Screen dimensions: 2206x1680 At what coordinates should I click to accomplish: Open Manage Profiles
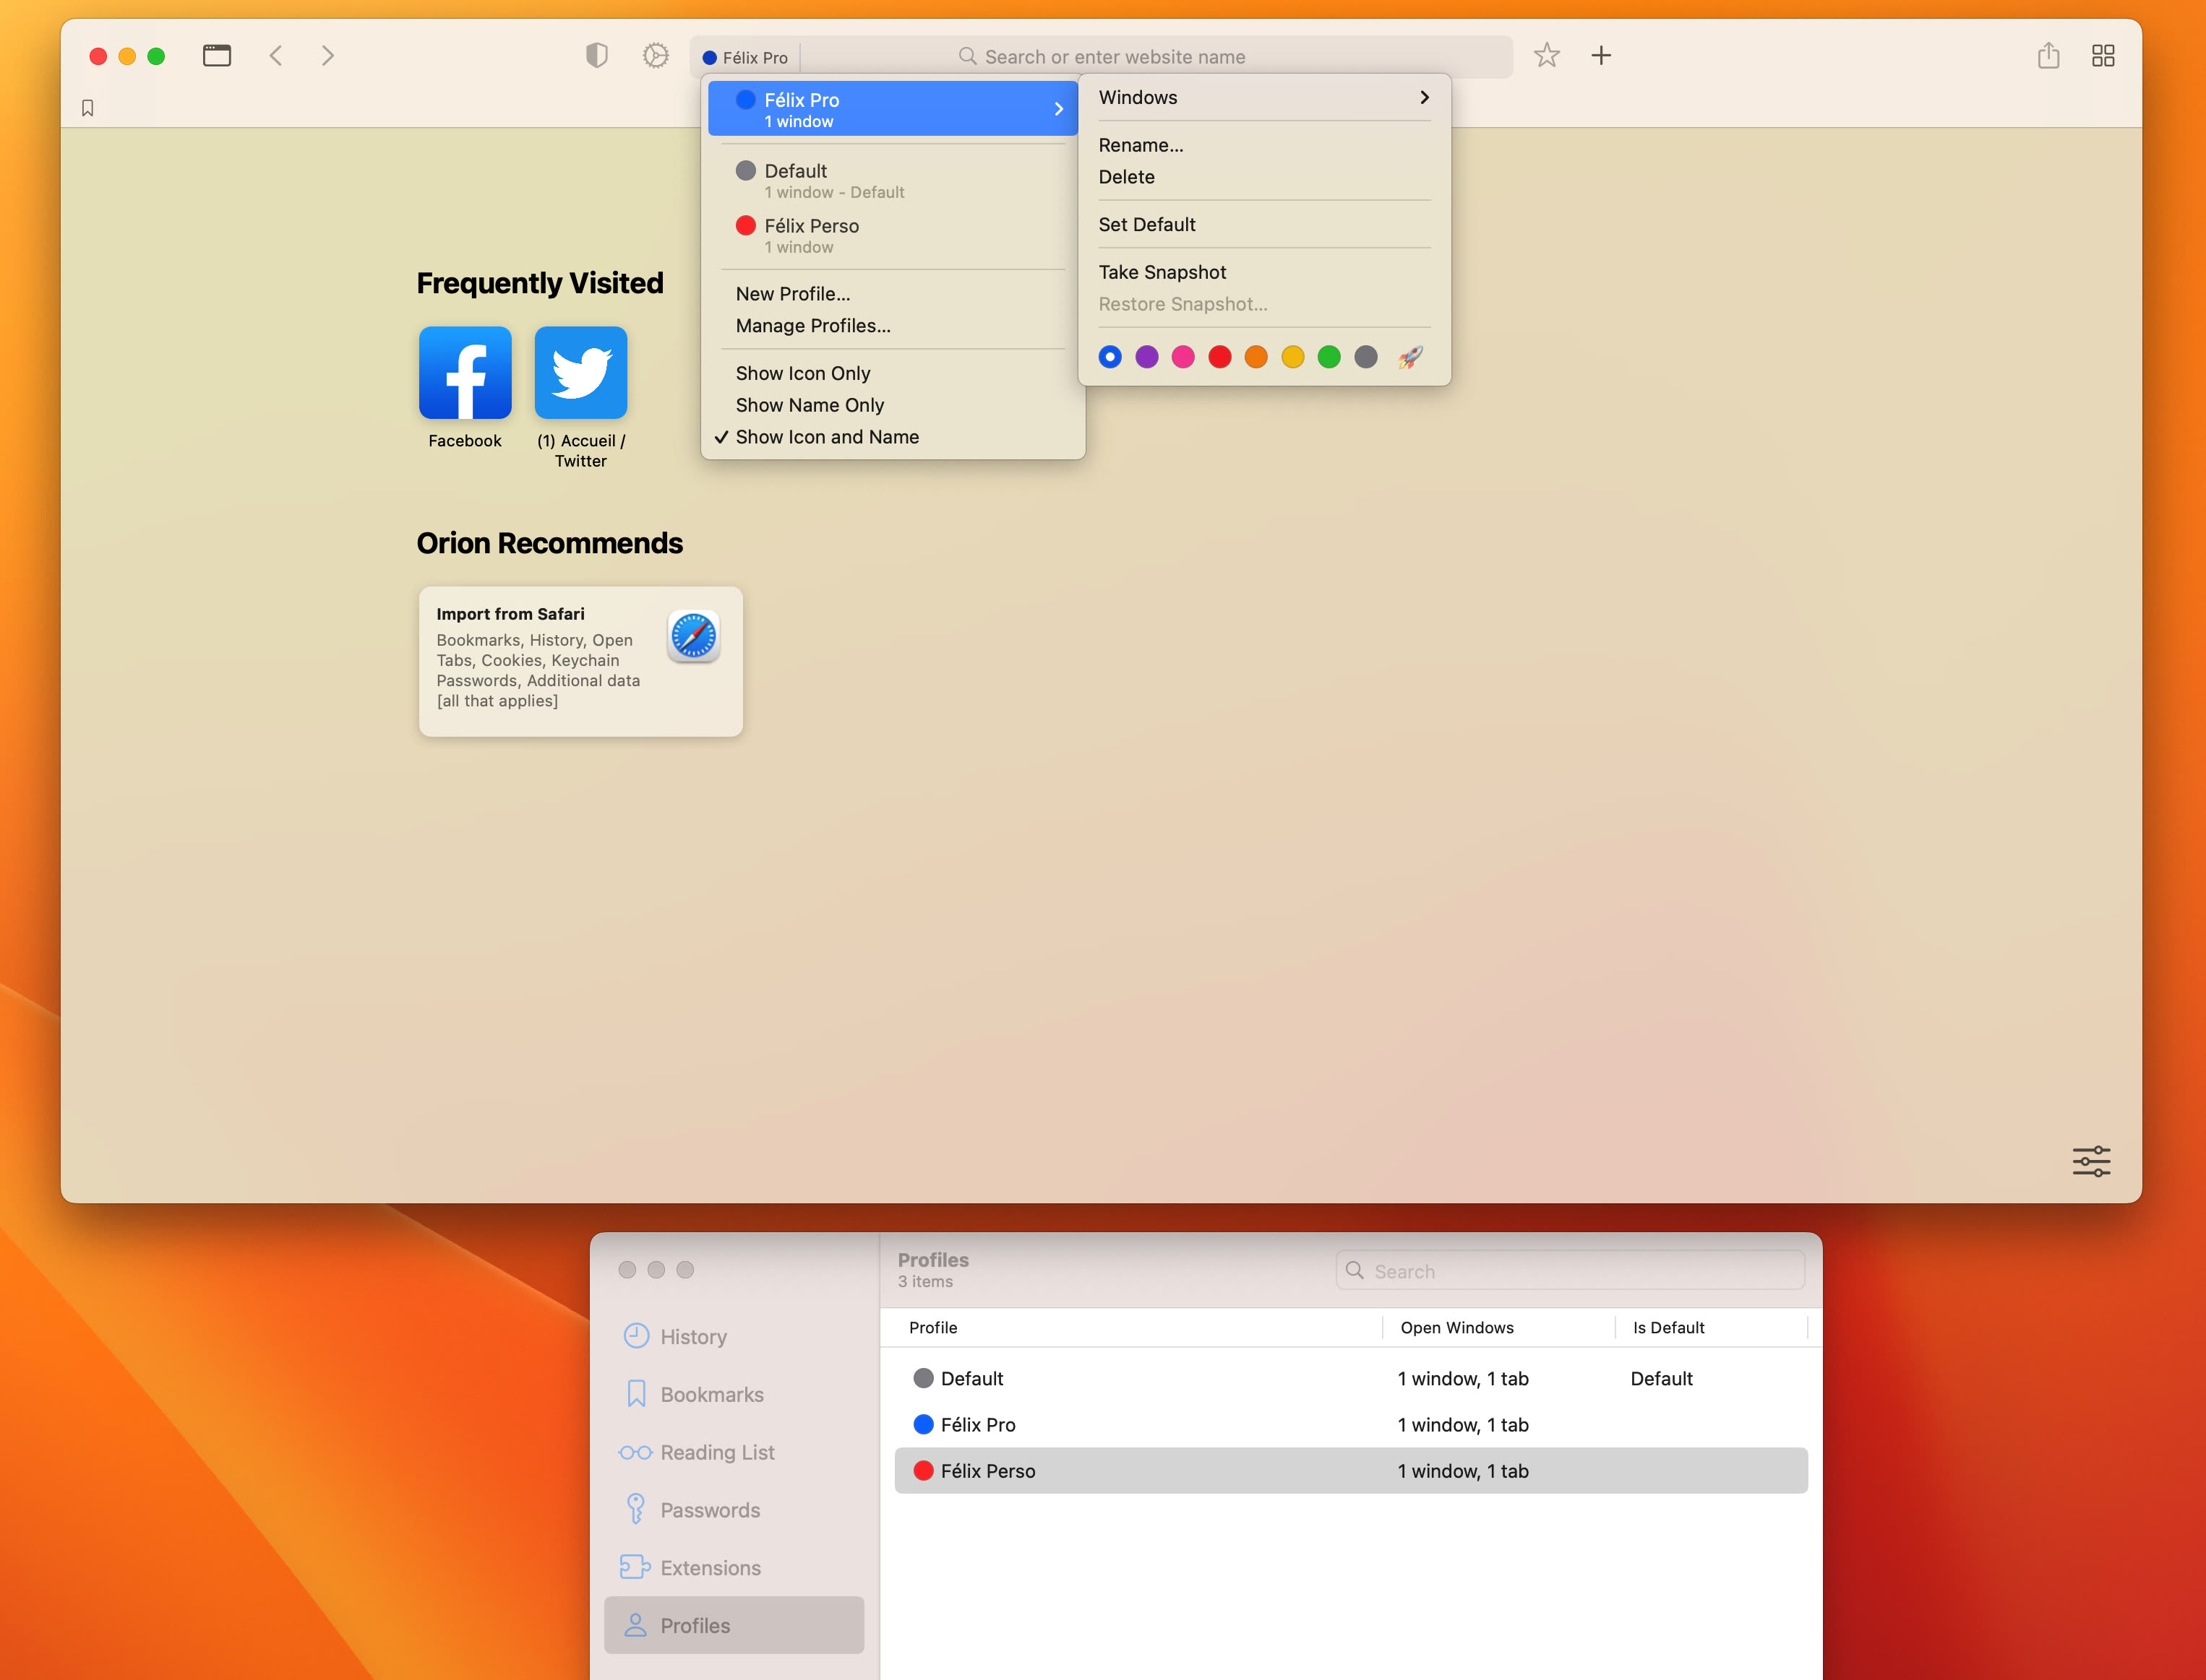[x=812, y=326]
